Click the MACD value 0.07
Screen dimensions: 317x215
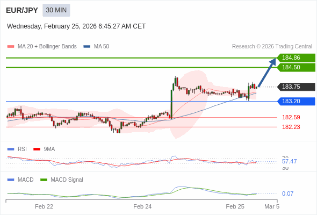pyautogui.click(x=287, y=193)
